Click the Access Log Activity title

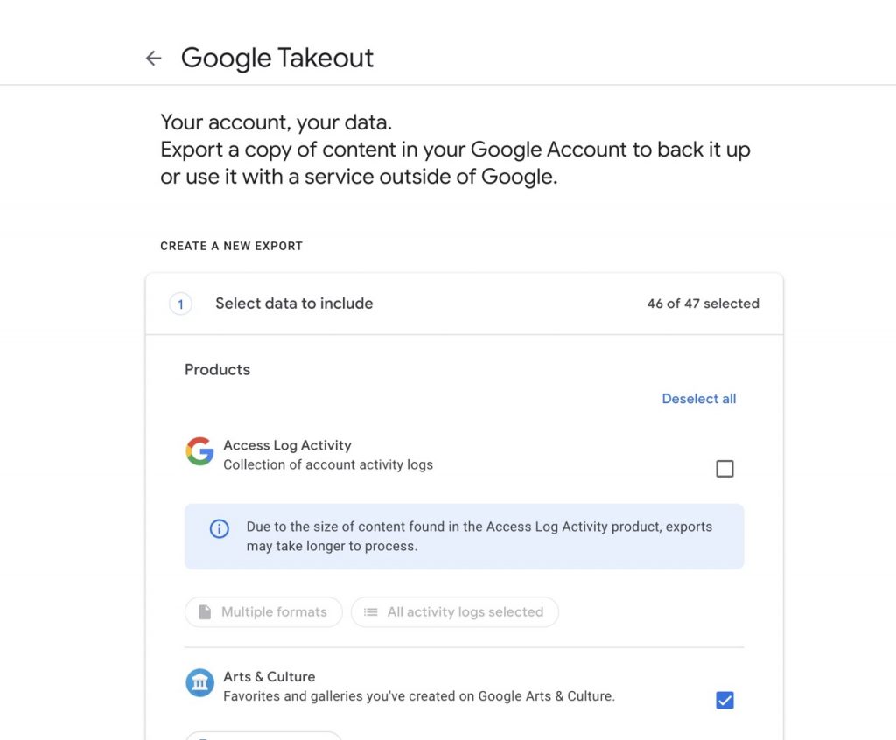pyautogui.click(x=287, y=445)
